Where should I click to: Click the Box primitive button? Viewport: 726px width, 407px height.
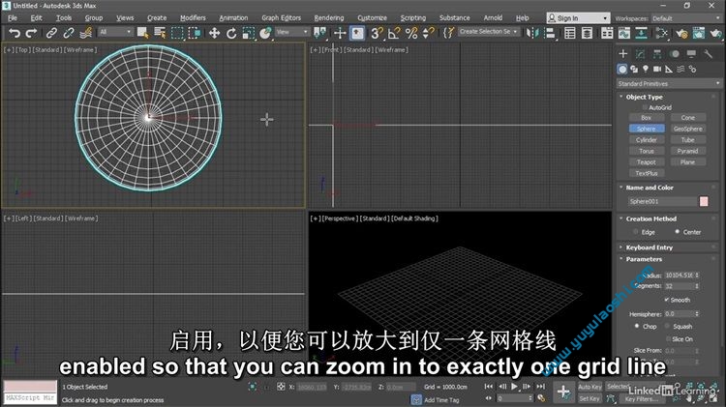point(647,118)
